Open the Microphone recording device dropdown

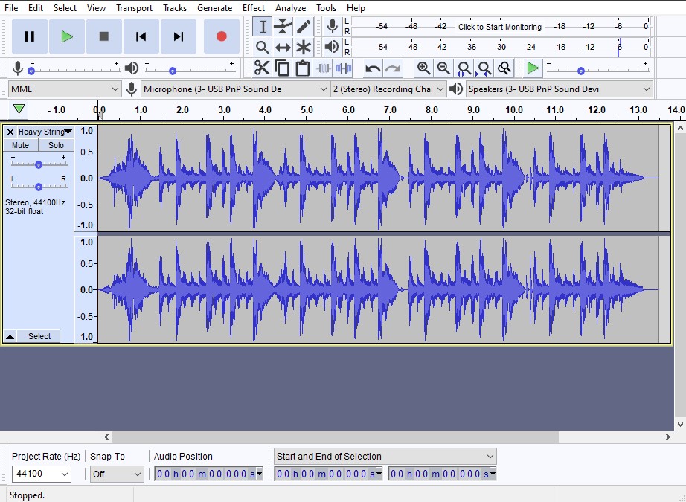tap(235, 89)
